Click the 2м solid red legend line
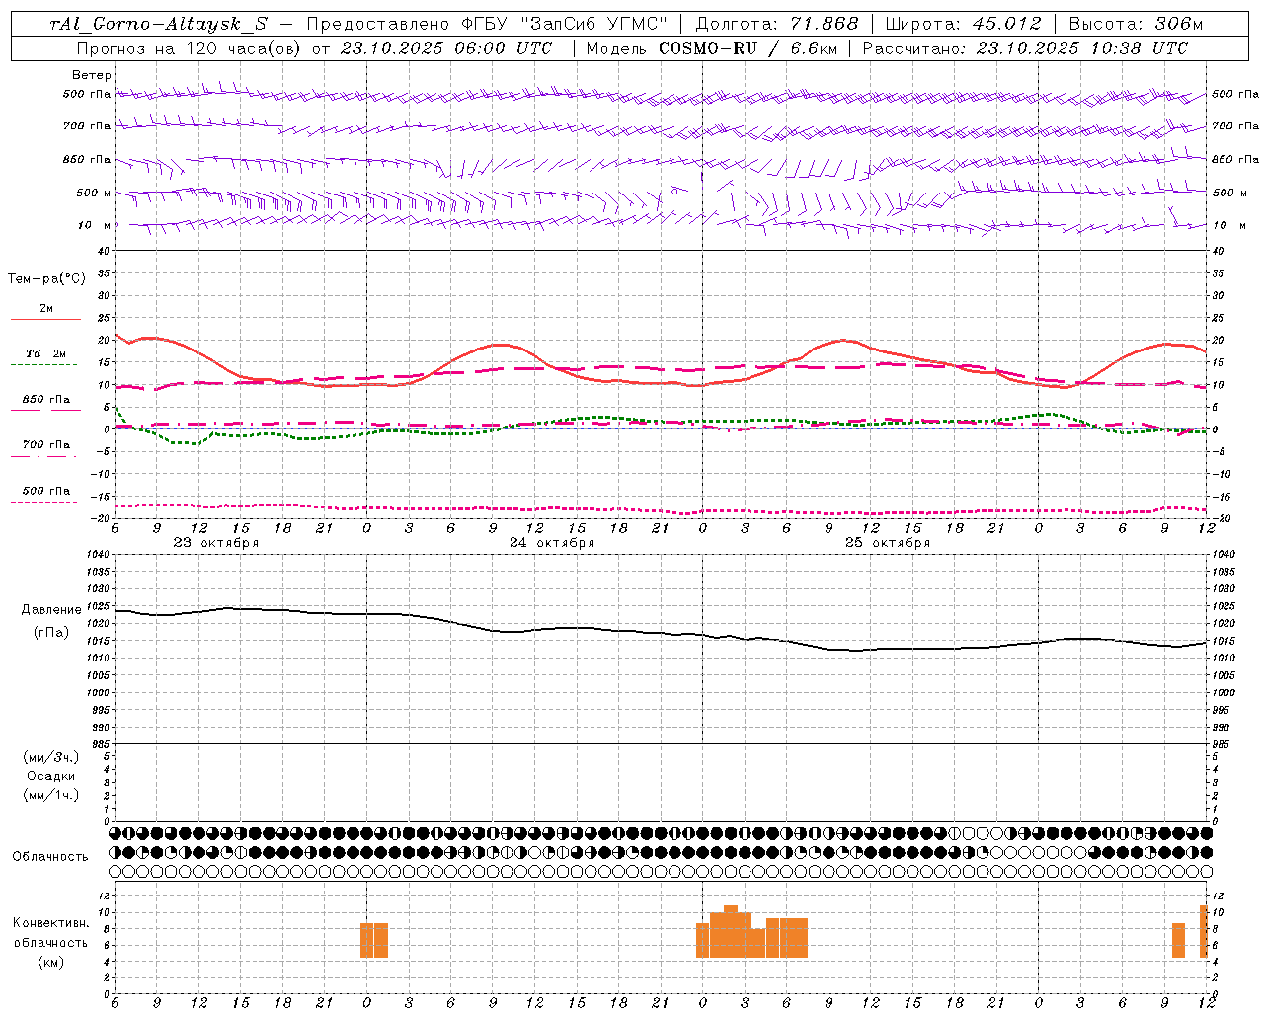This screenshot has width=1264, height=1011. tap(45, 319)
